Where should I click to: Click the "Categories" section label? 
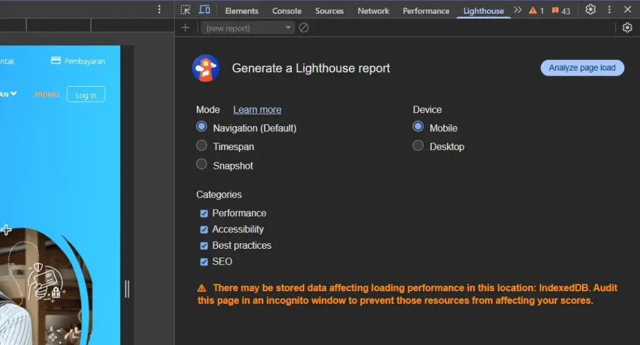click(219, 195)
